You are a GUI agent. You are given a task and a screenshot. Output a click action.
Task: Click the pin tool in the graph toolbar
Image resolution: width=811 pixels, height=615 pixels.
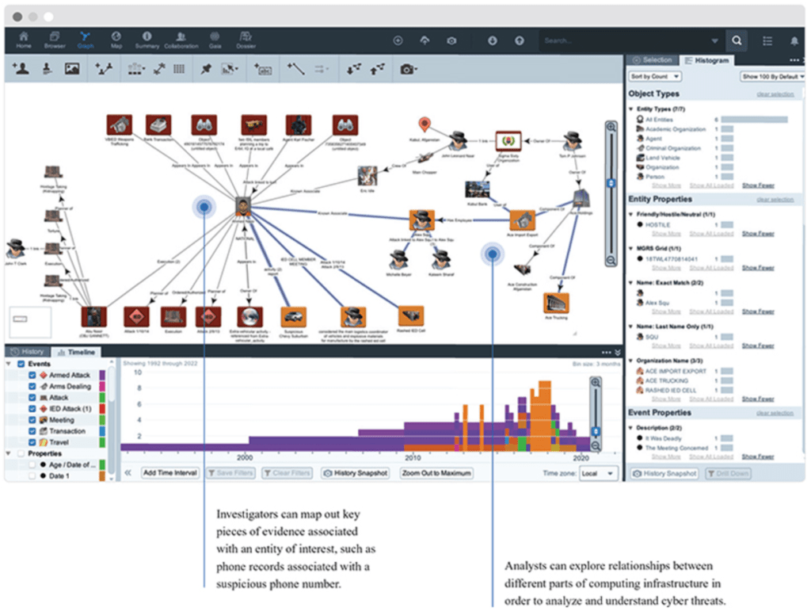(206, 68)
